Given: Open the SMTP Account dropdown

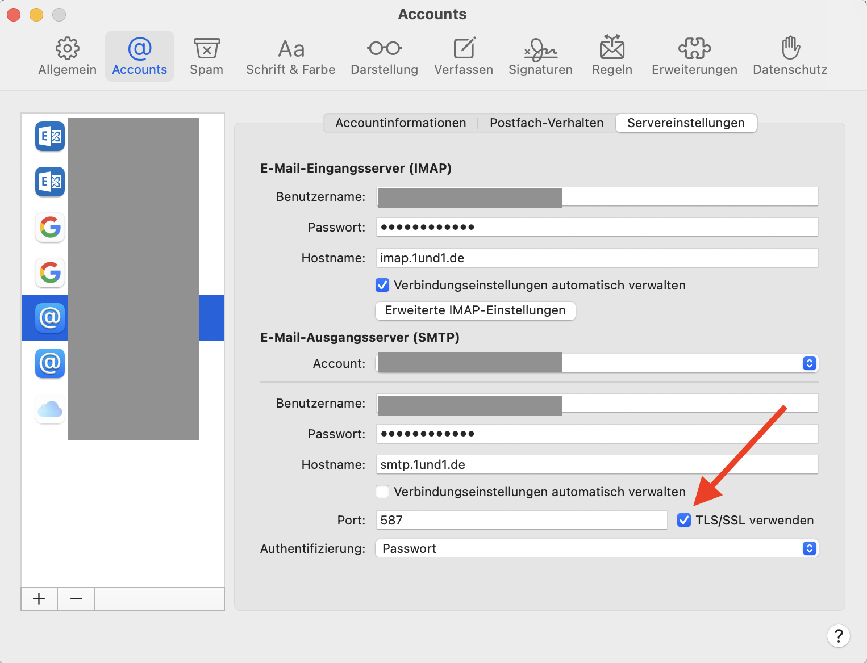Looking at the screenshot, I should pyautogui.click(x=597, y=363).
